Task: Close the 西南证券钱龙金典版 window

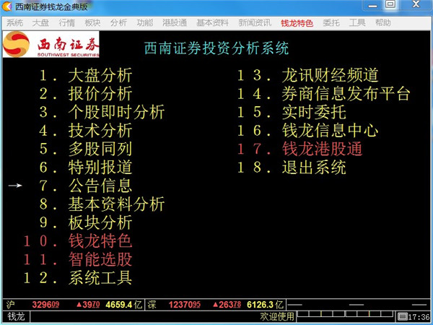Action: coord(416,5)
